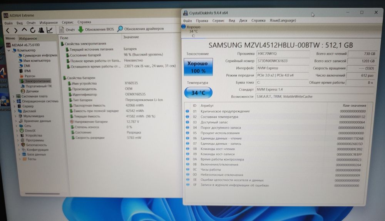Viewport: 385px width, 221px height.
Task: Open Правка menu in CrystalDiskInfo
Action: (x=202, y=21)
